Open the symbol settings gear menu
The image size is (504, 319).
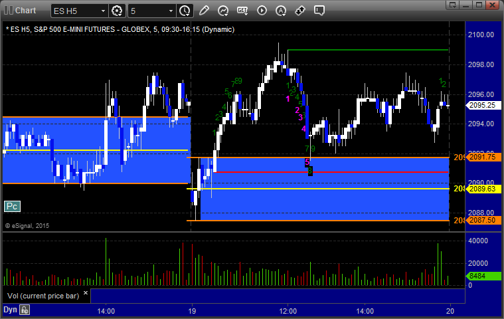click(x=117, y=11)
